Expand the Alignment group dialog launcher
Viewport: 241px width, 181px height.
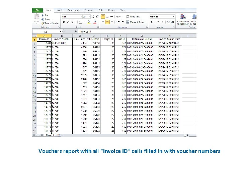click(147, 27)
